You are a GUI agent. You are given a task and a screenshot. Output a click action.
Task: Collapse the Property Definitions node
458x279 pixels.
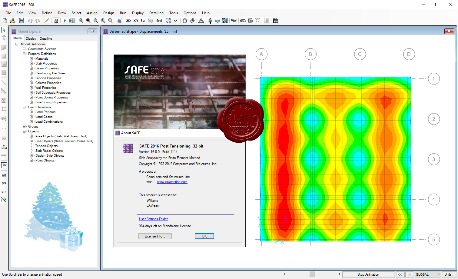coord(24,54)
